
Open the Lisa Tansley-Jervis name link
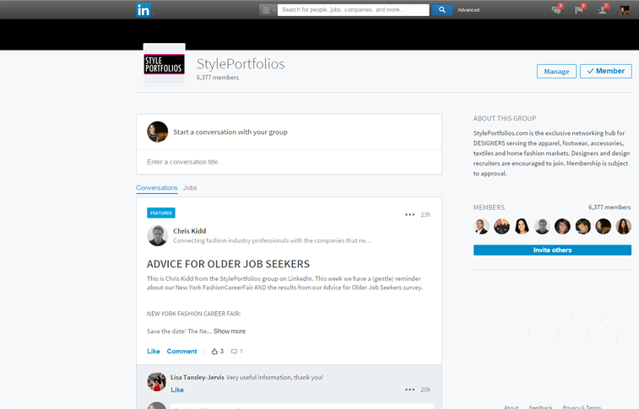pyautogui.click(x=198, y=377)
